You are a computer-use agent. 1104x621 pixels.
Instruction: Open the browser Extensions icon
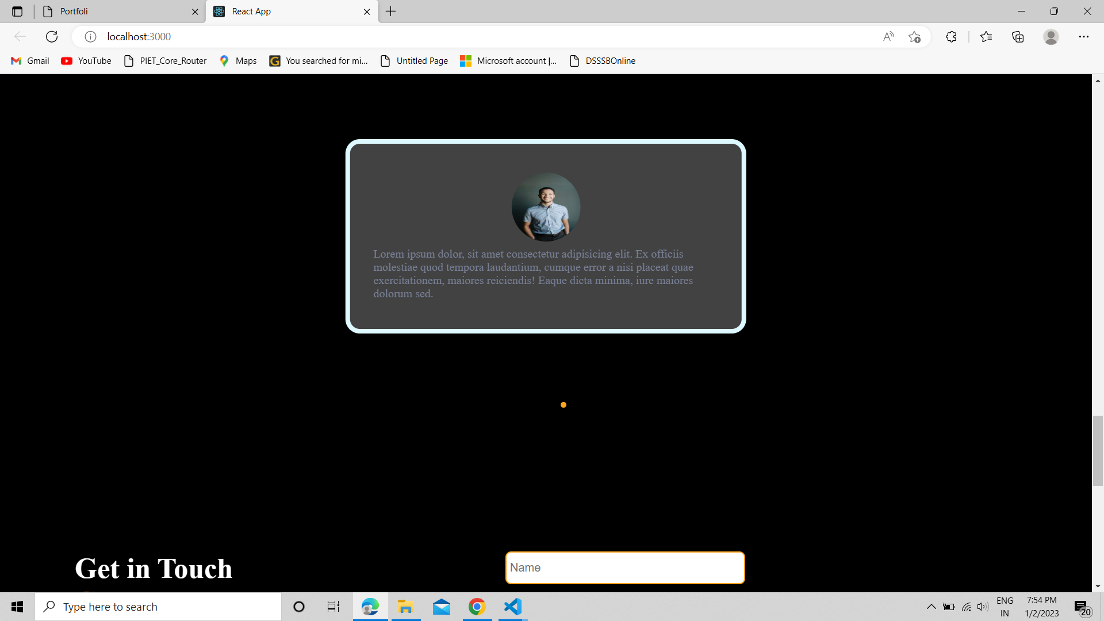[951, 36]
